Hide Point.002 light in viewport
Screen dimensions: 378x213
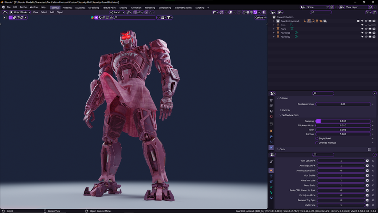click(366, 37)
